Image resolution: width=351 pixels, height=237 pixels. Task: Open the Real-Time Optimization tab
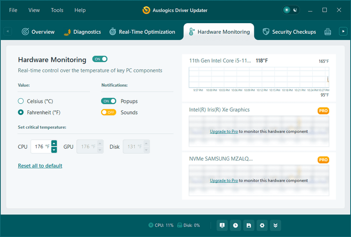click(x=142, y=32)
